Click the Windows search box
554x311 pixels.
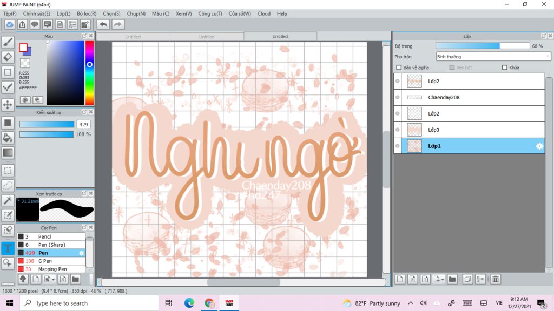coord(89,303)
